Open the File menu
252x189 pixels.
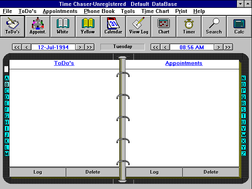click(x=7, y=11)
